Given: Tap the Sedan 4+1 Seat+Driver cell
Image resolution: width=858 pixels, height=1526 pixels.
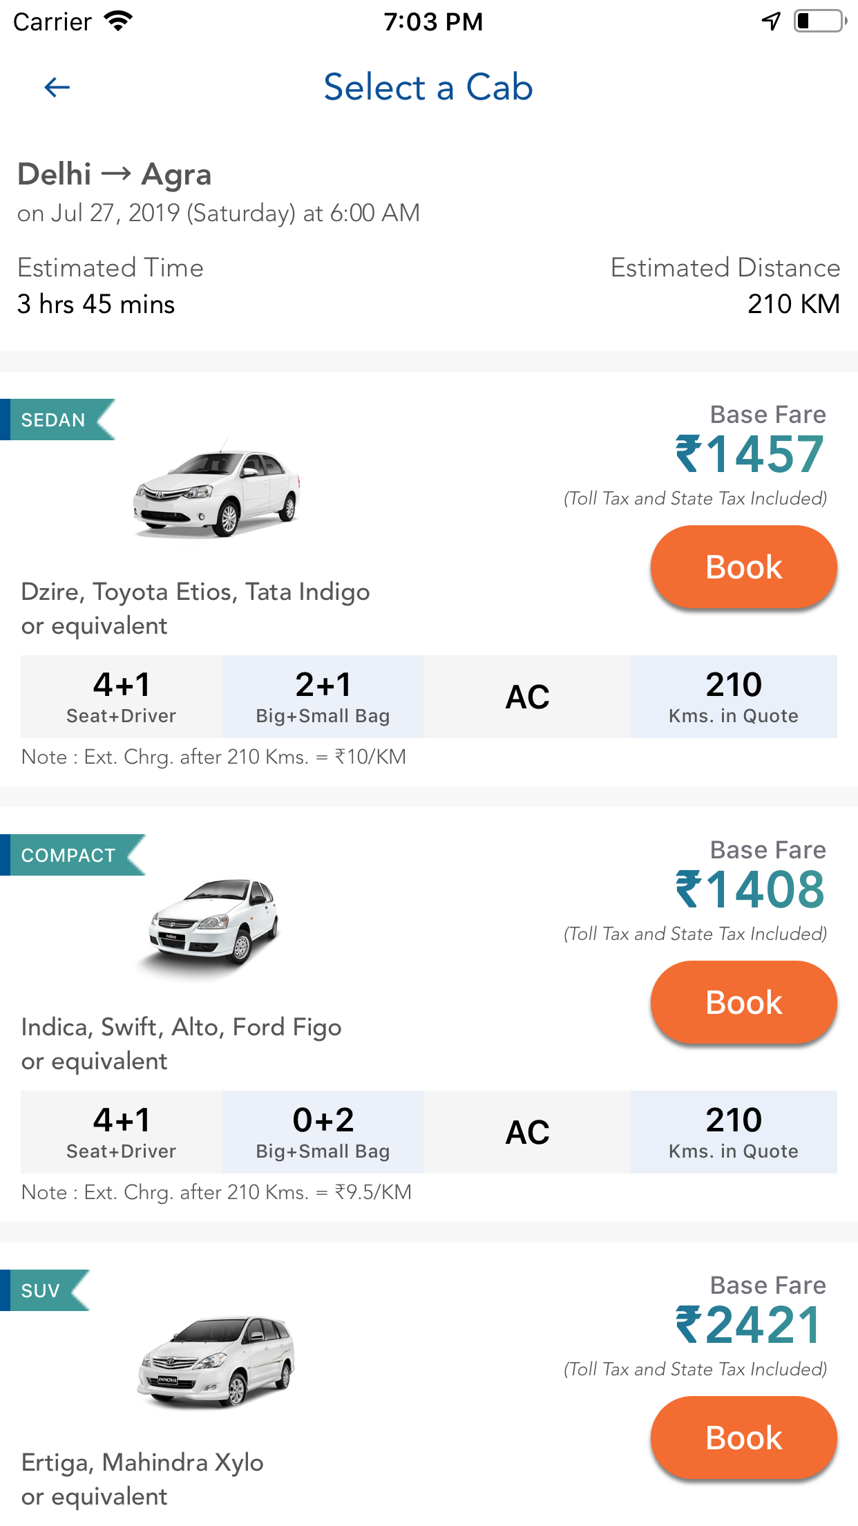Looking at the screenshot, I should coord(122,697).
